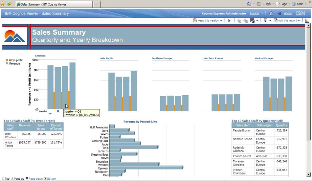Click the Favorites star icon
This screenshot has height=181, width=312.
3,4
